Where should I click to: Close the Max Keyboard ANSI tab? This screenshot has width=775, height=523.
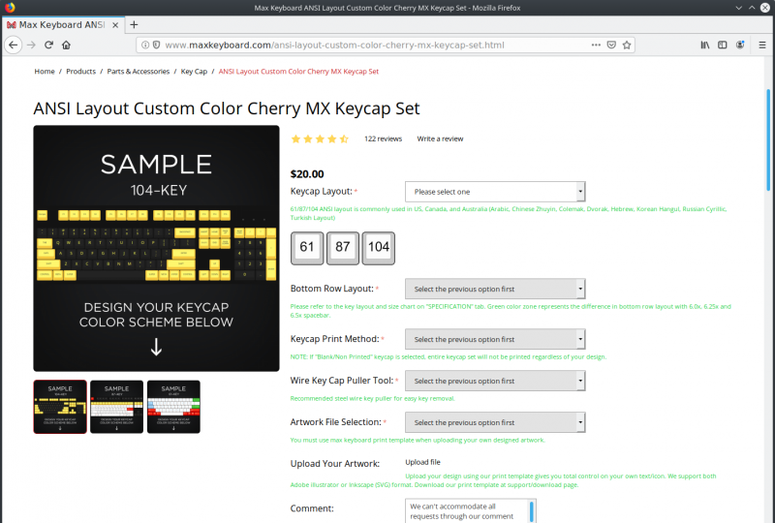pyautogui.click(x=115, y=25)
